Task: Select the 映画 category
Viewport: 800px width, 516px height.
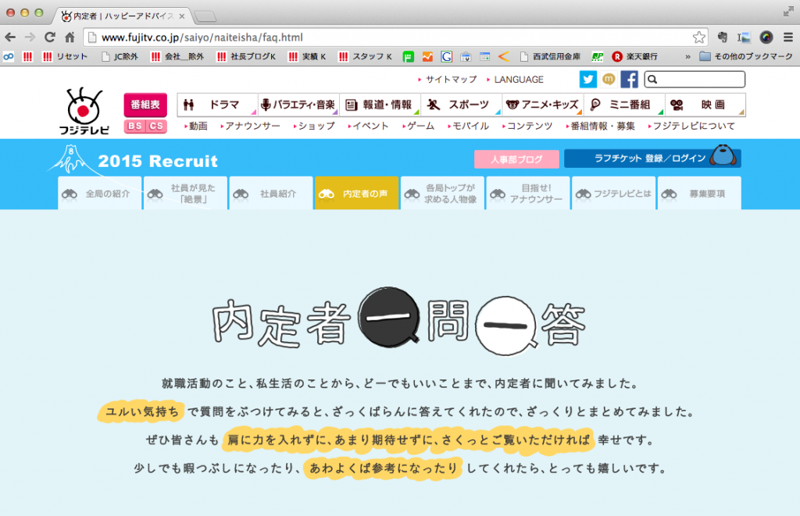Action: pyautogui.click(x=705, y=105)
